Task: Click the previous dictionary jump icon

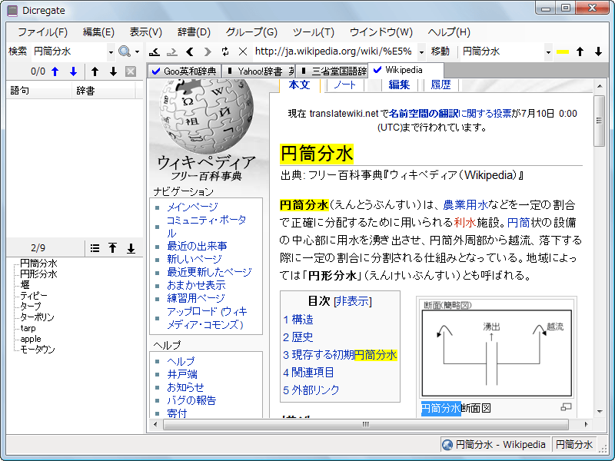Action: click(155, 51)
